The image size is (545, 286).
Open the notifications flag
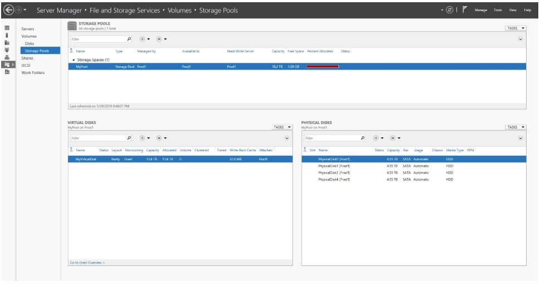click(x=465, y=10)
